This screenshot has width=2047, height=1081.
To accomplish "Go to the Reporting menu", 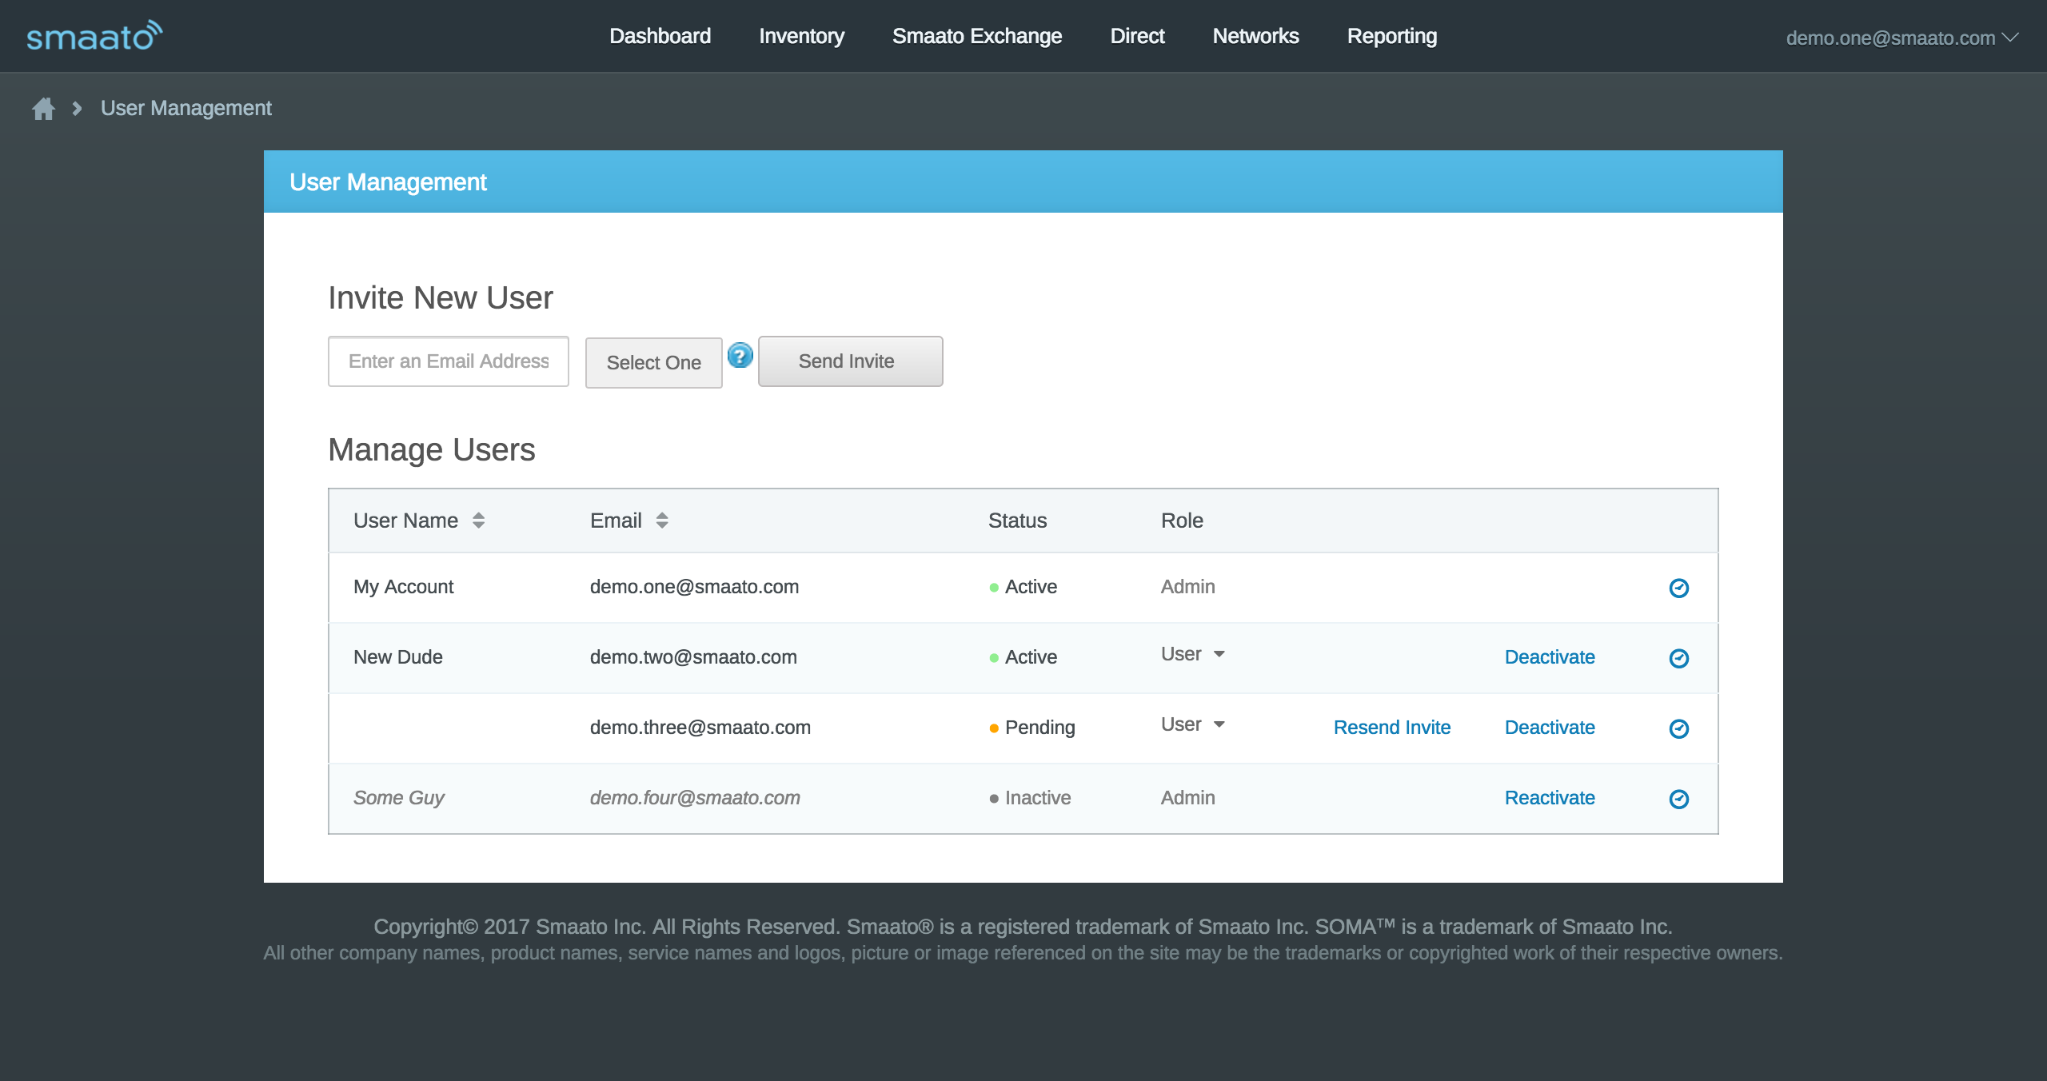I will pos(1391,36).
